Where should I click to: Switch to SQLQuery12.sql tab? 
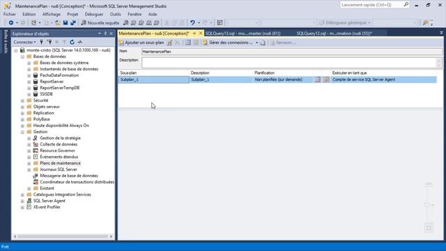click(334, 33)
